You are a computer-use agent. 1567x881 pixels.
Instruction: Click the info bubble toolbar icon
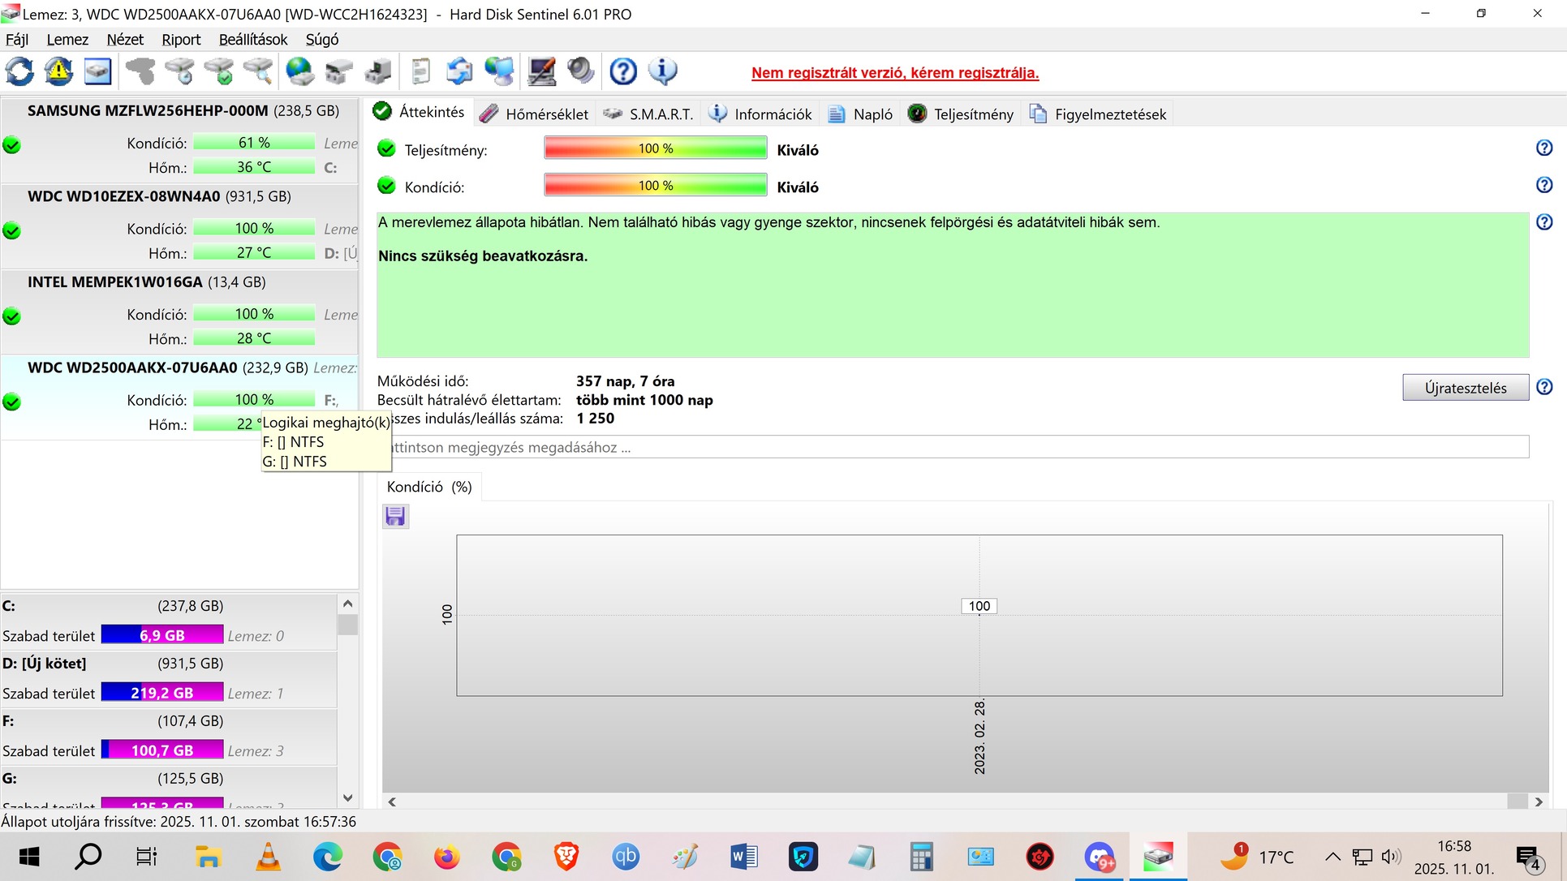tap(663, 71)
